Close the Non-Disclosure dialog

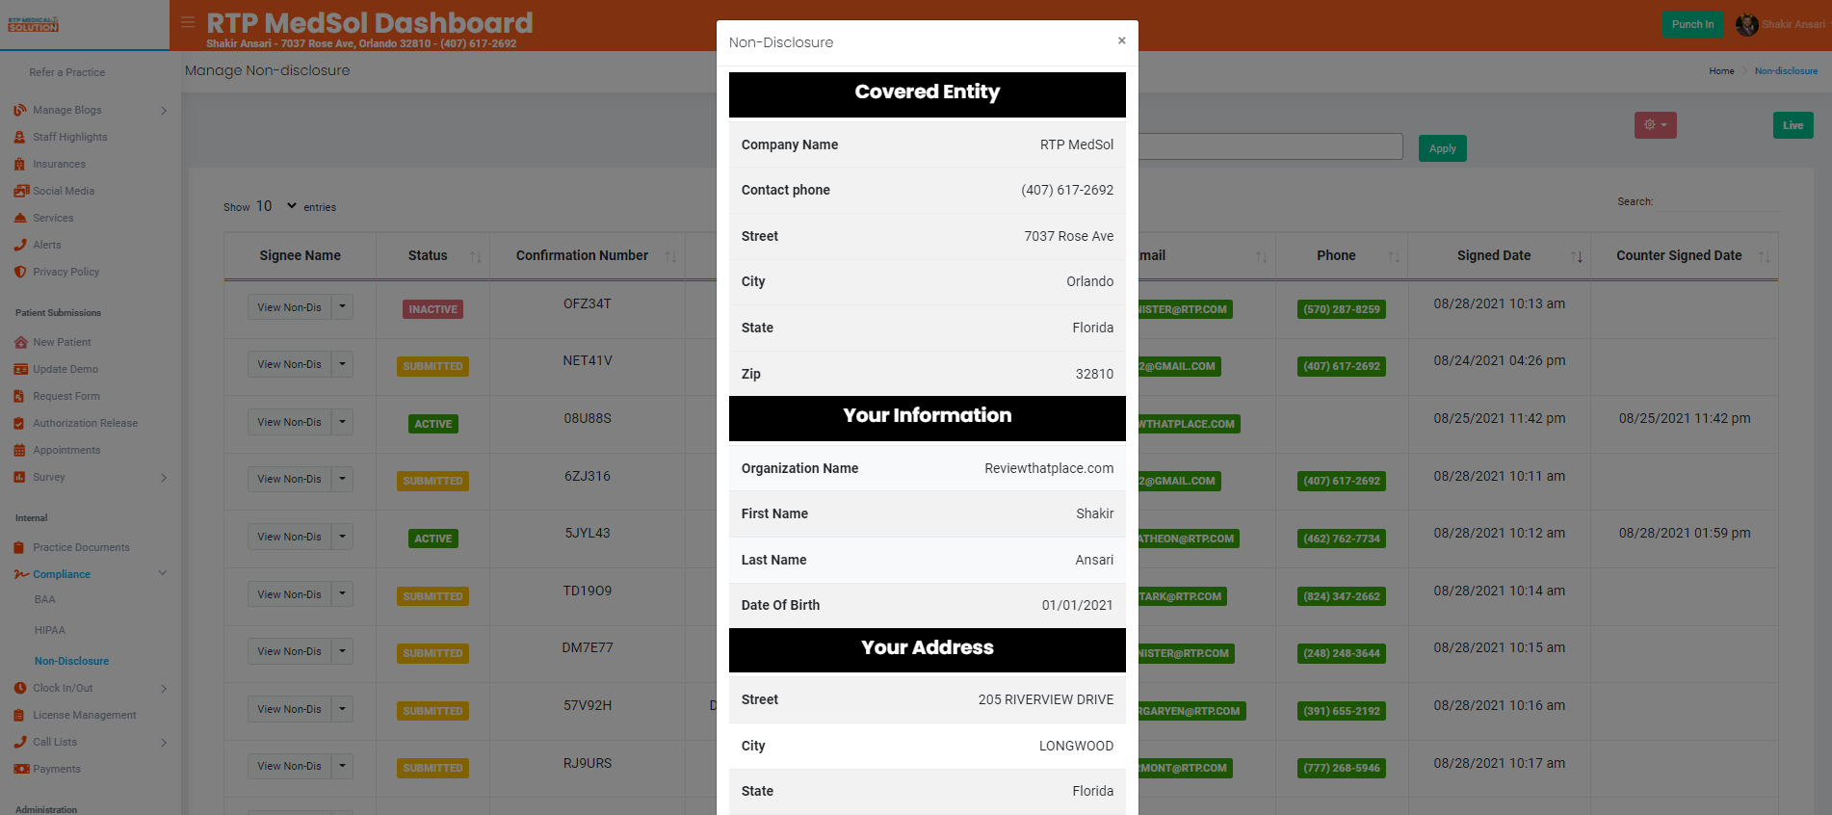pos(1121,40)
